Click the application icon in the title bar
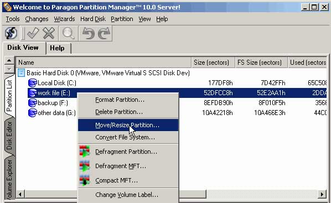This screenshot has height=203, width=331. pos(7,7)
